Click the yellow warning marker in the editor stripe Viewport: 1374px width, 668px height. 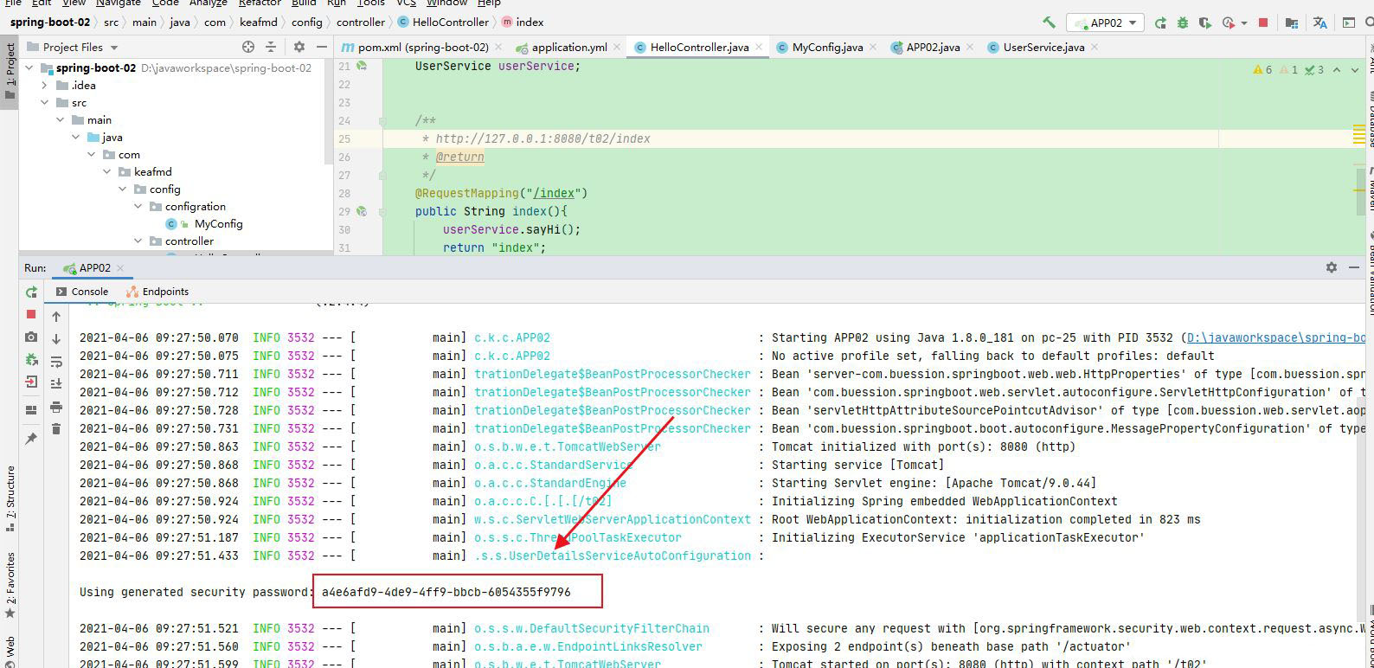1359,134
